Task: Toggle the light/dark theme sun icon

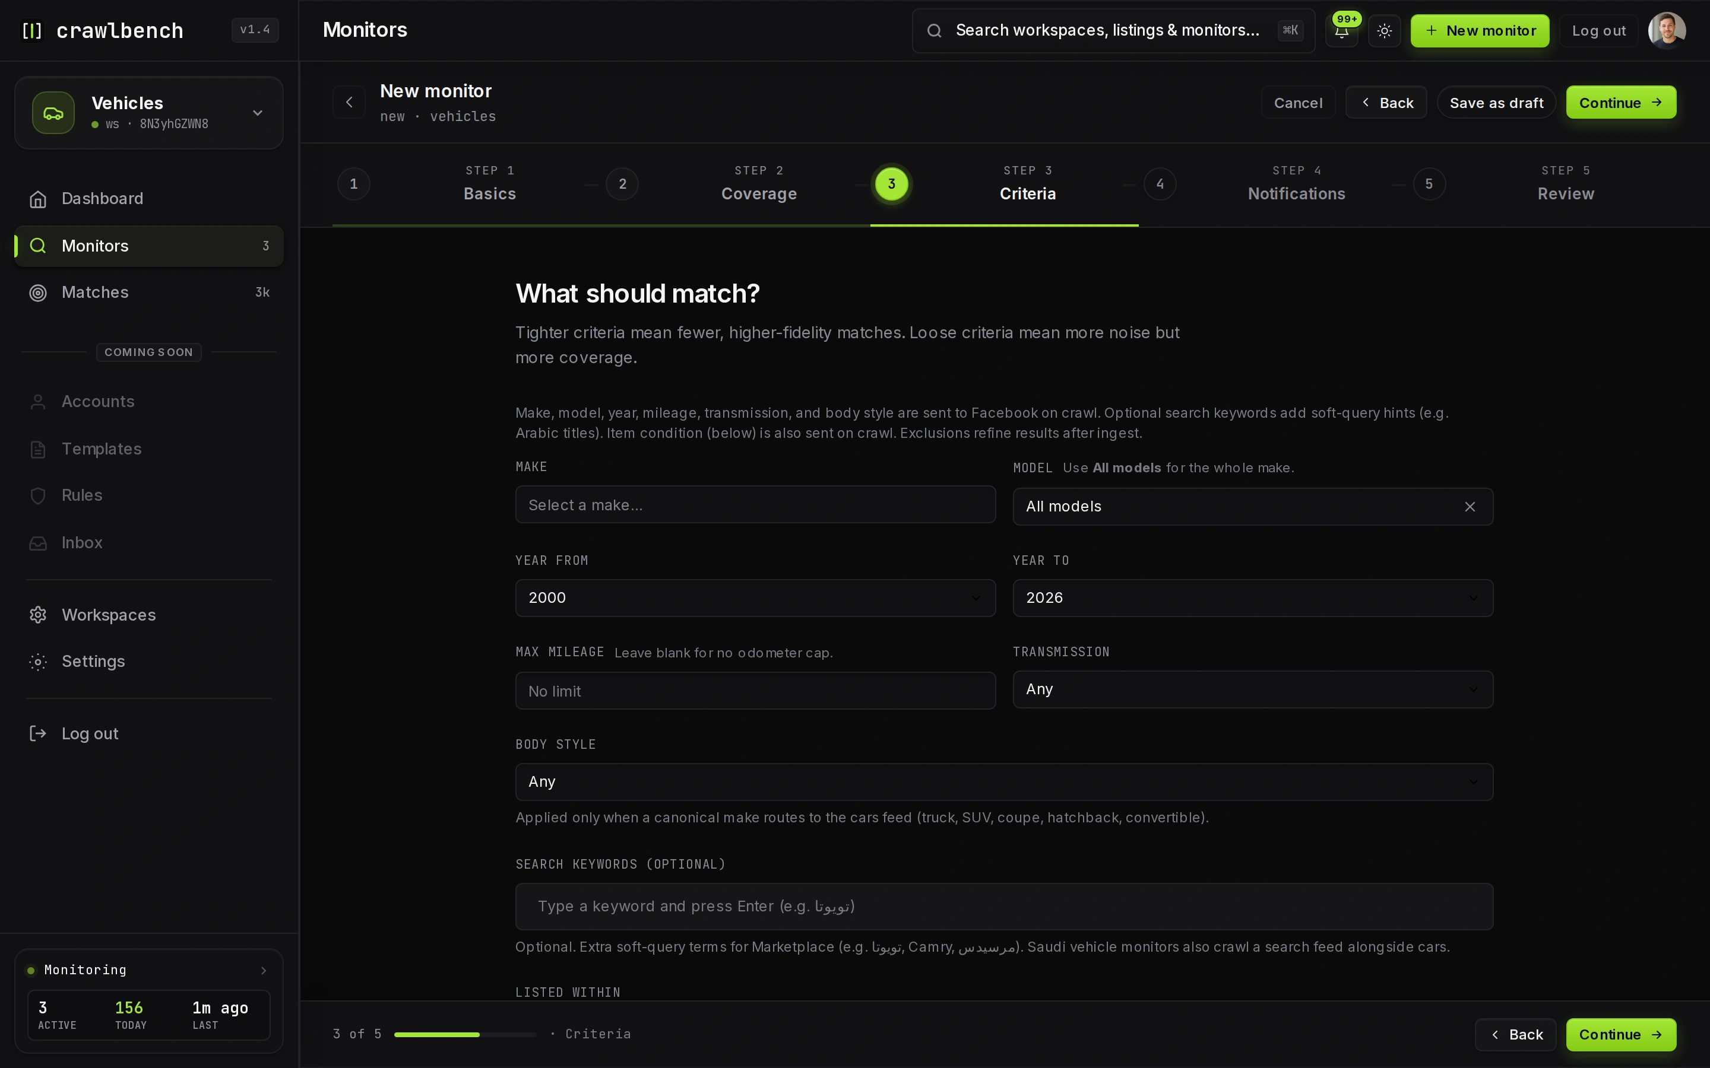Action: tap(1383, 30)
